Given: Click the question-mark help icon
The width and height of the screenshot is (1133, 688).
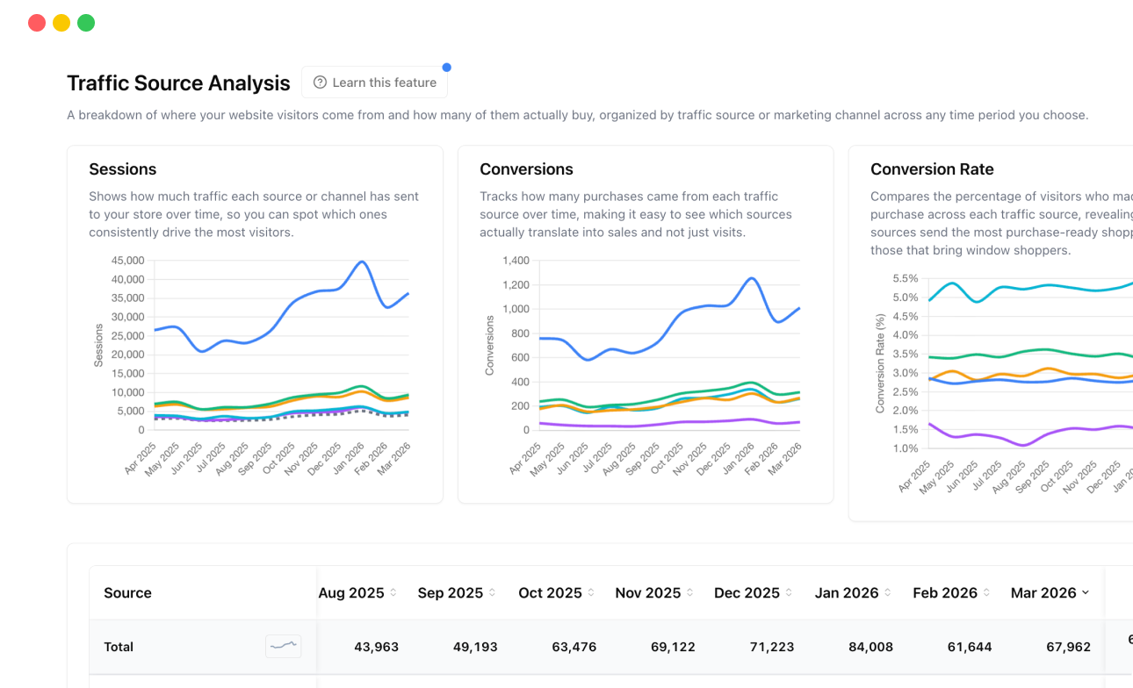Looking at the screenshot, I should coord(319,82).
